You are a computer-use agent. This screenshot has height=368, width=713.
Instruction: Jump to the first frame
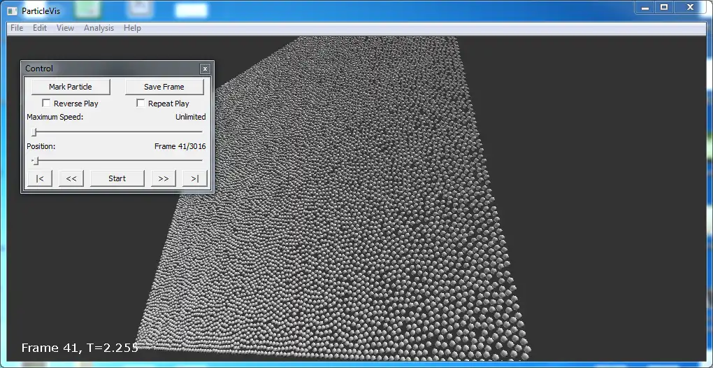(x=40, y=178)
